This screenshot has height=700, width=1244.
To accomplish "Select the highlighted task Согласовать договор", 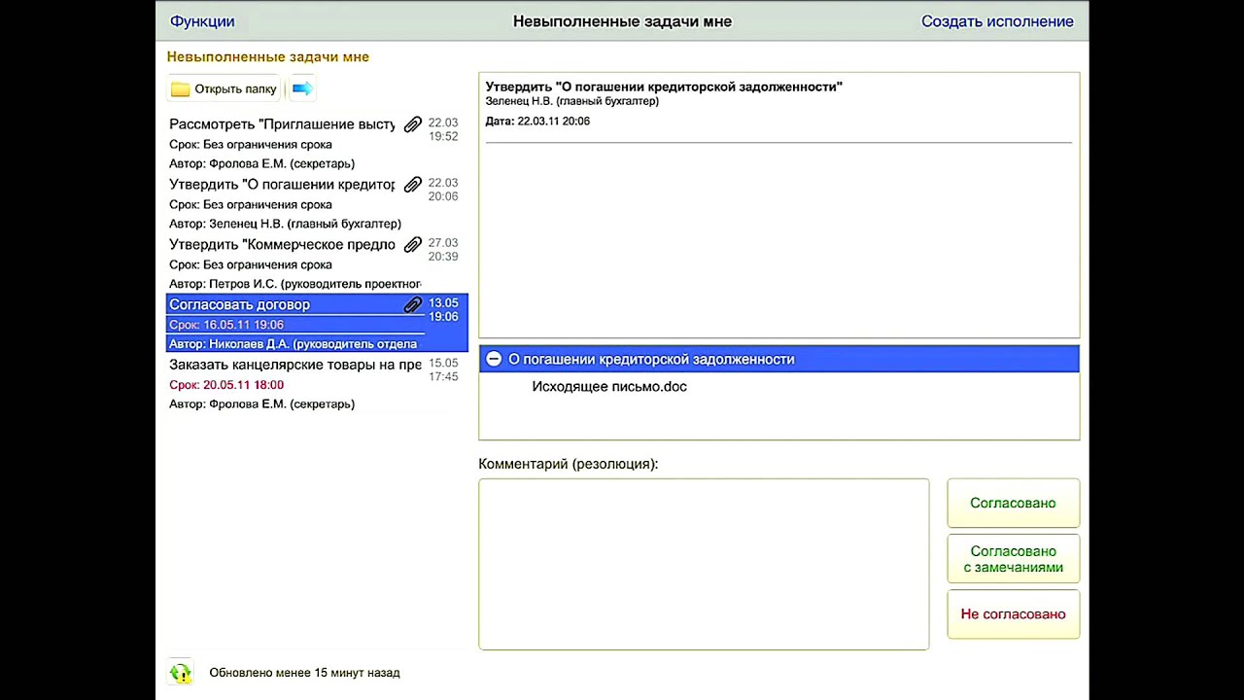I will coord(317,323).
